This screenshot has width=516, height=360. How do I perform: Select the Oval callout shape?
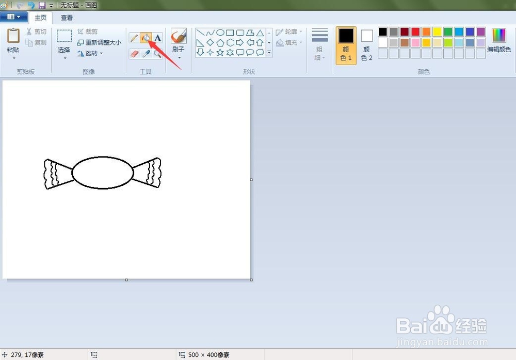pos(250,52)
